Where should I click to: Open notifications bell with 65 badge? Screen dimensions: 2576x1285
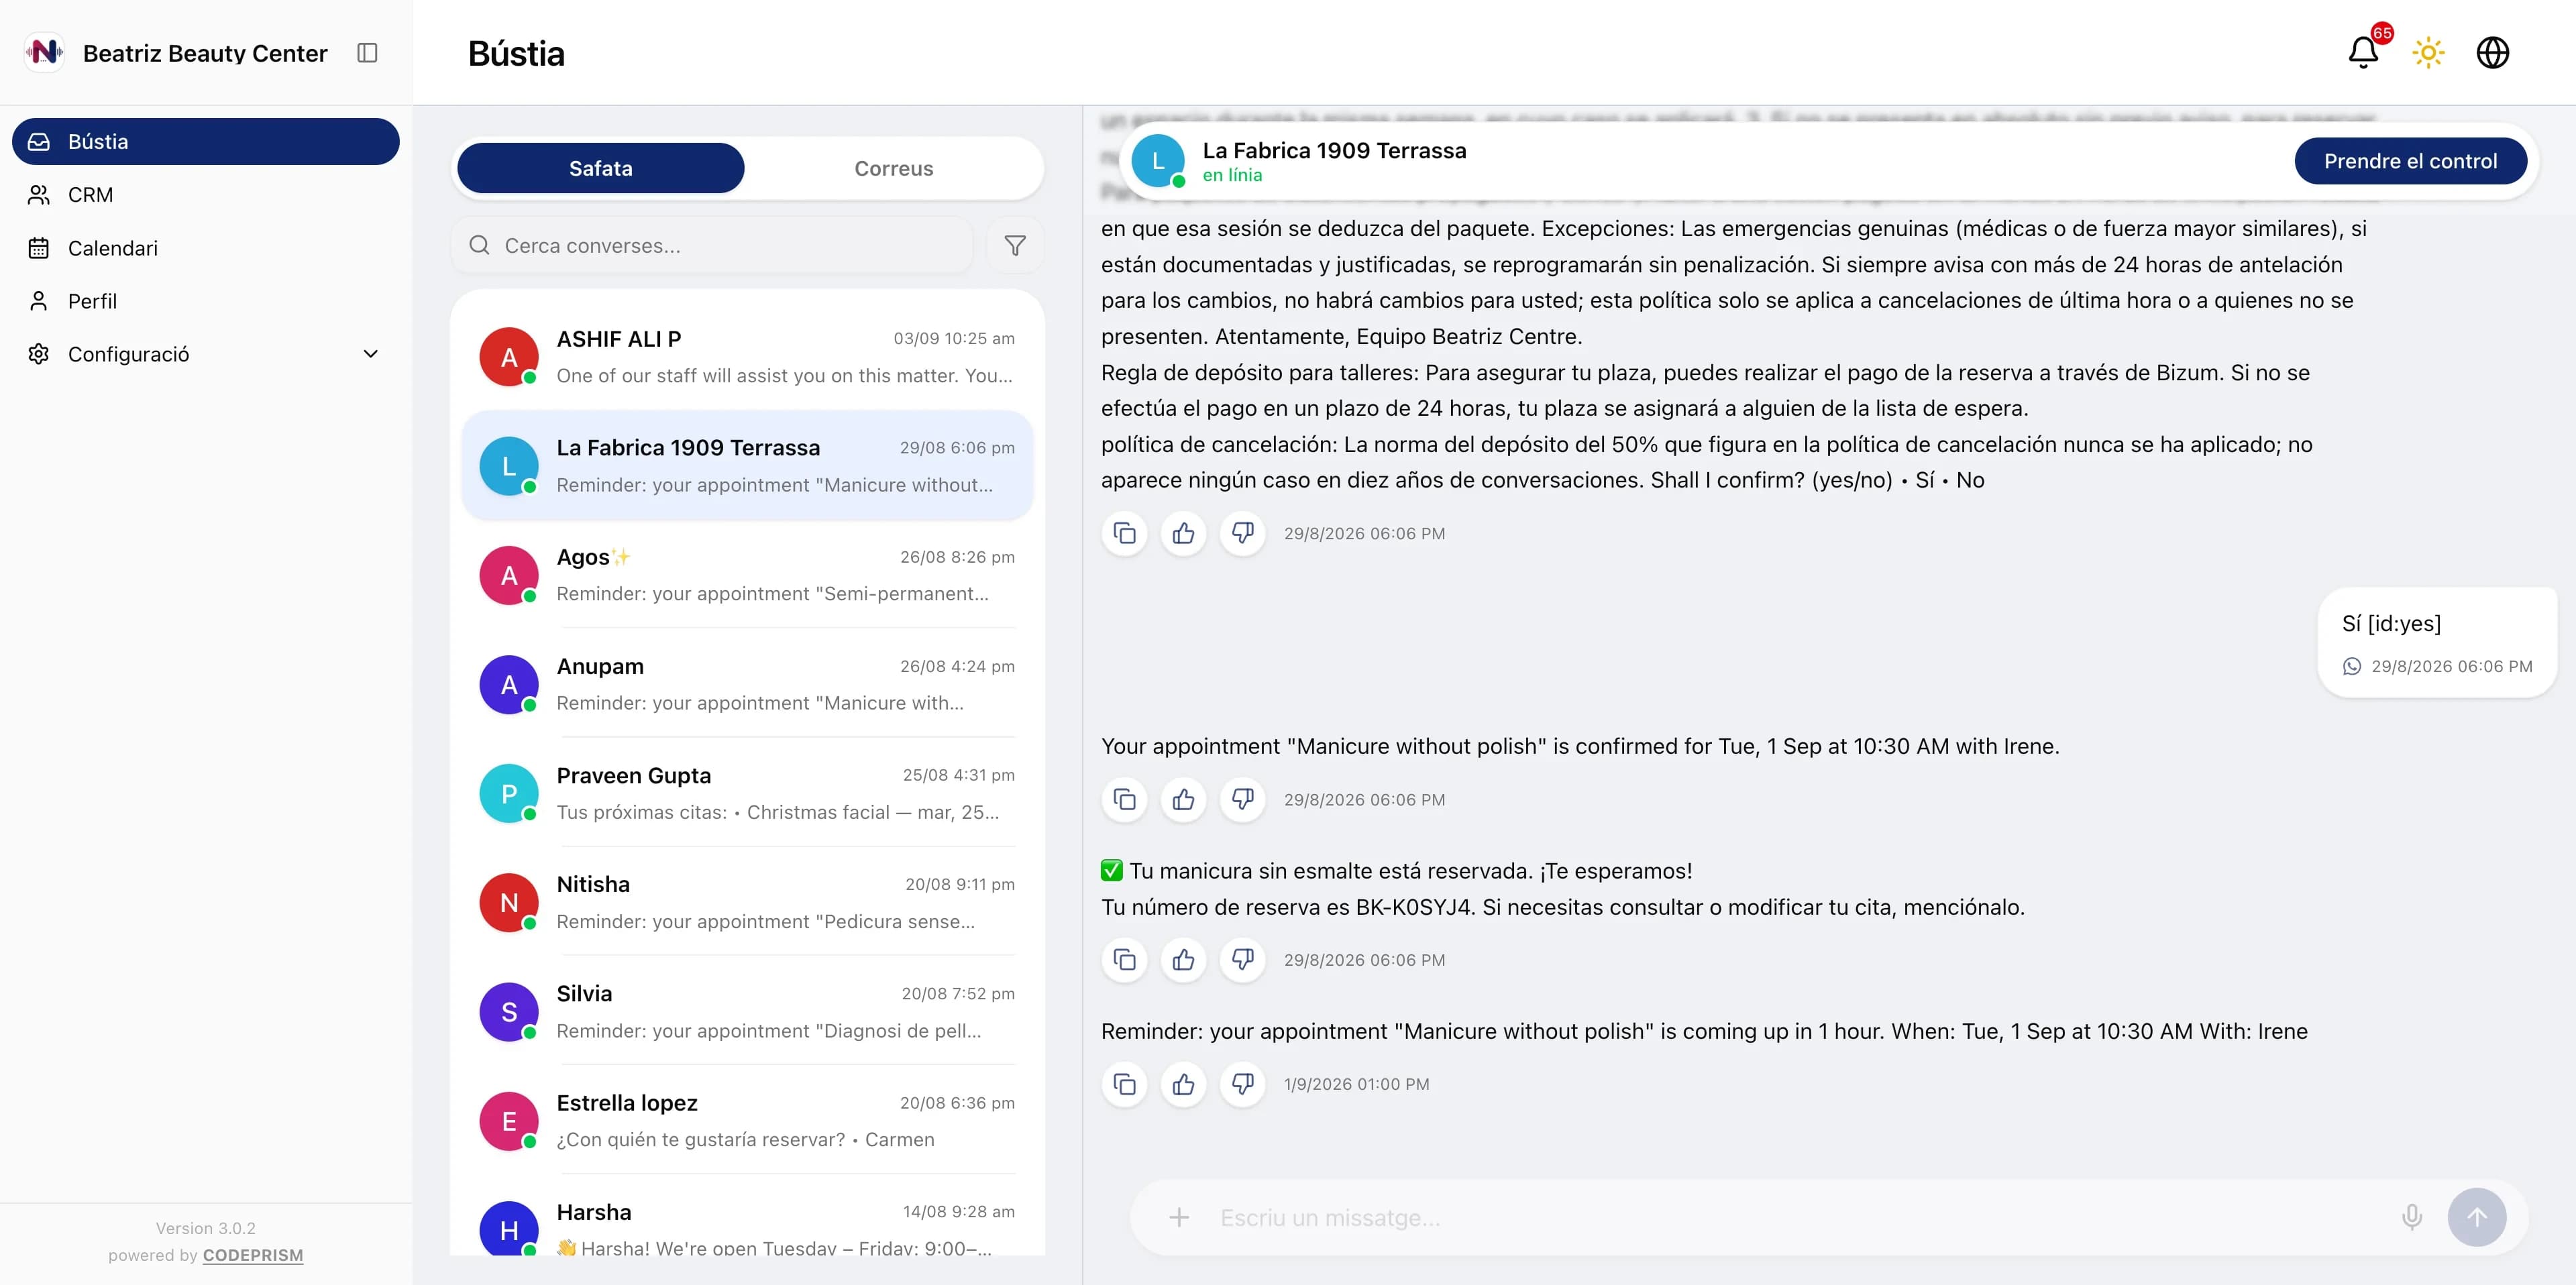(x=2363, y=52)
